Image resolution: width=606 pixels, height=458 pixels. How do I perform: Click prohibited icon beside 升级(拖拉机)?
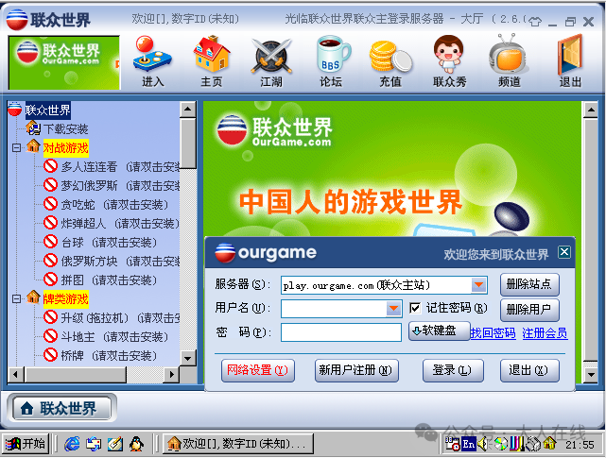click(51, 317)
